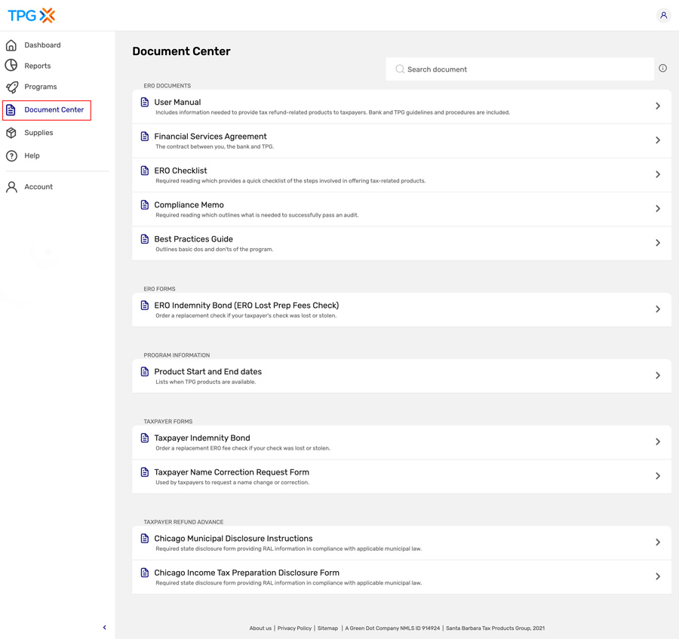Open the Account person icon in sidebar

point(11,186)
